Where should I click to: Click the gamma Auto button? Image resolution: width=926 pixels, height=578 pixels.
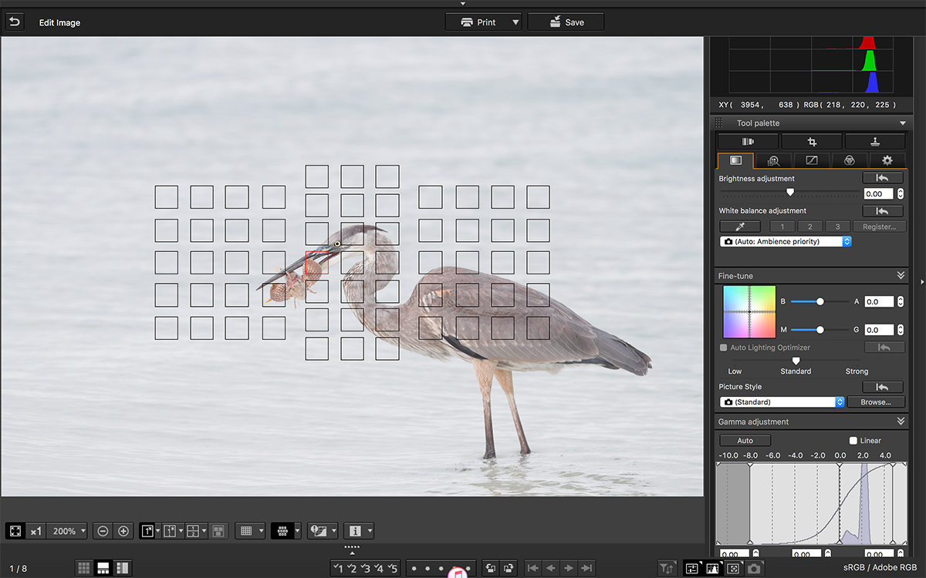click(x=745, y=441)
